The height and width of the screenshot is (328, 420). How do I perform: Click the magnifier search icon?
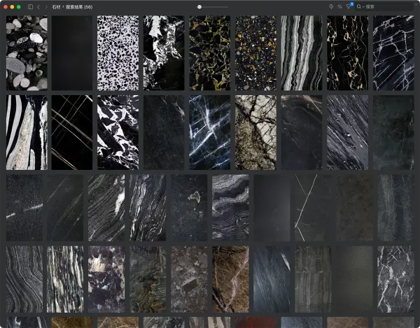coord(360,6)
